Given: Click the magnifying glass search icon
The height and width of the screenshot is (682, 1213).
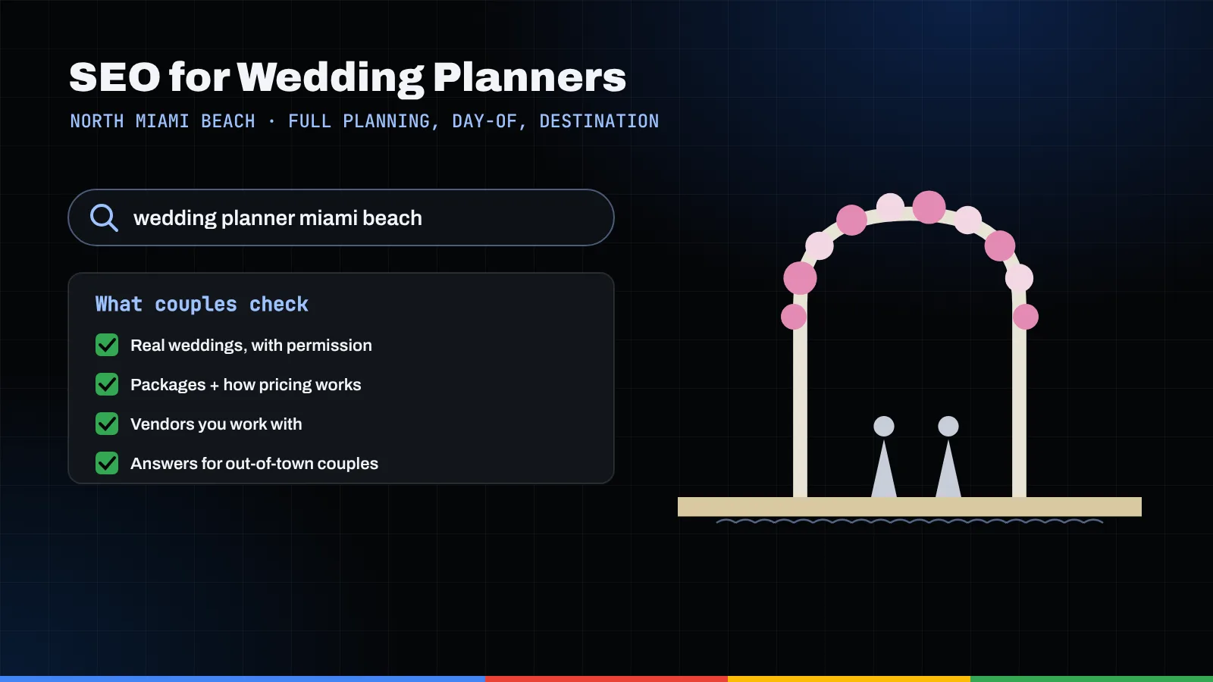Looking at the screenshot, I should click(x=104, y=217).
